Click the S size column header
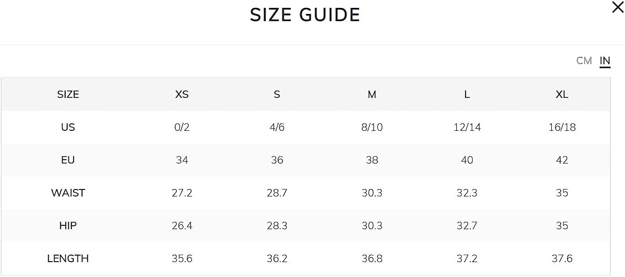625x277 pixels. [x=277, y=94]
